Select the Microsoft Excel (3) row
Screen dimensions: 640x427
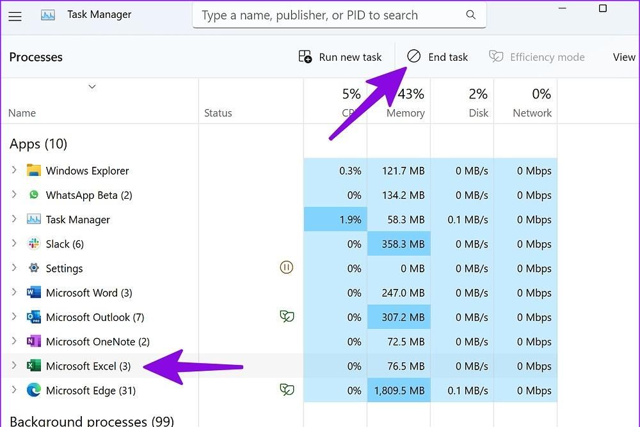(x=279, y=366)
